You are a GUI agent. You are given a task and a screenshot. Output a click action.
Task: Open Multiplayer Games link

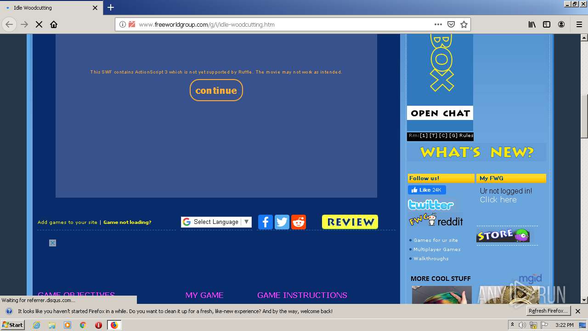tap(437, 249)
